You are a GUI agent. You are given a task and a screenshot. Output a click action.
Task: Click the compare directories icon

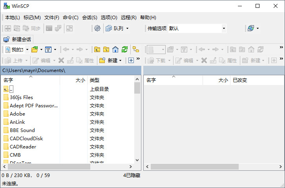[x=8, y=28]
